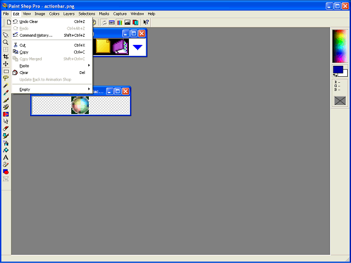Click the New file toolbar icon
Screen dimensions: 351x263
(9, 22)
